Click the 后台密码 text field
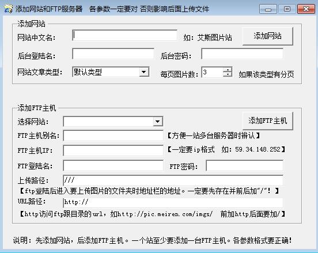Screen dimensions: 318x253 (x=242, y=54)
